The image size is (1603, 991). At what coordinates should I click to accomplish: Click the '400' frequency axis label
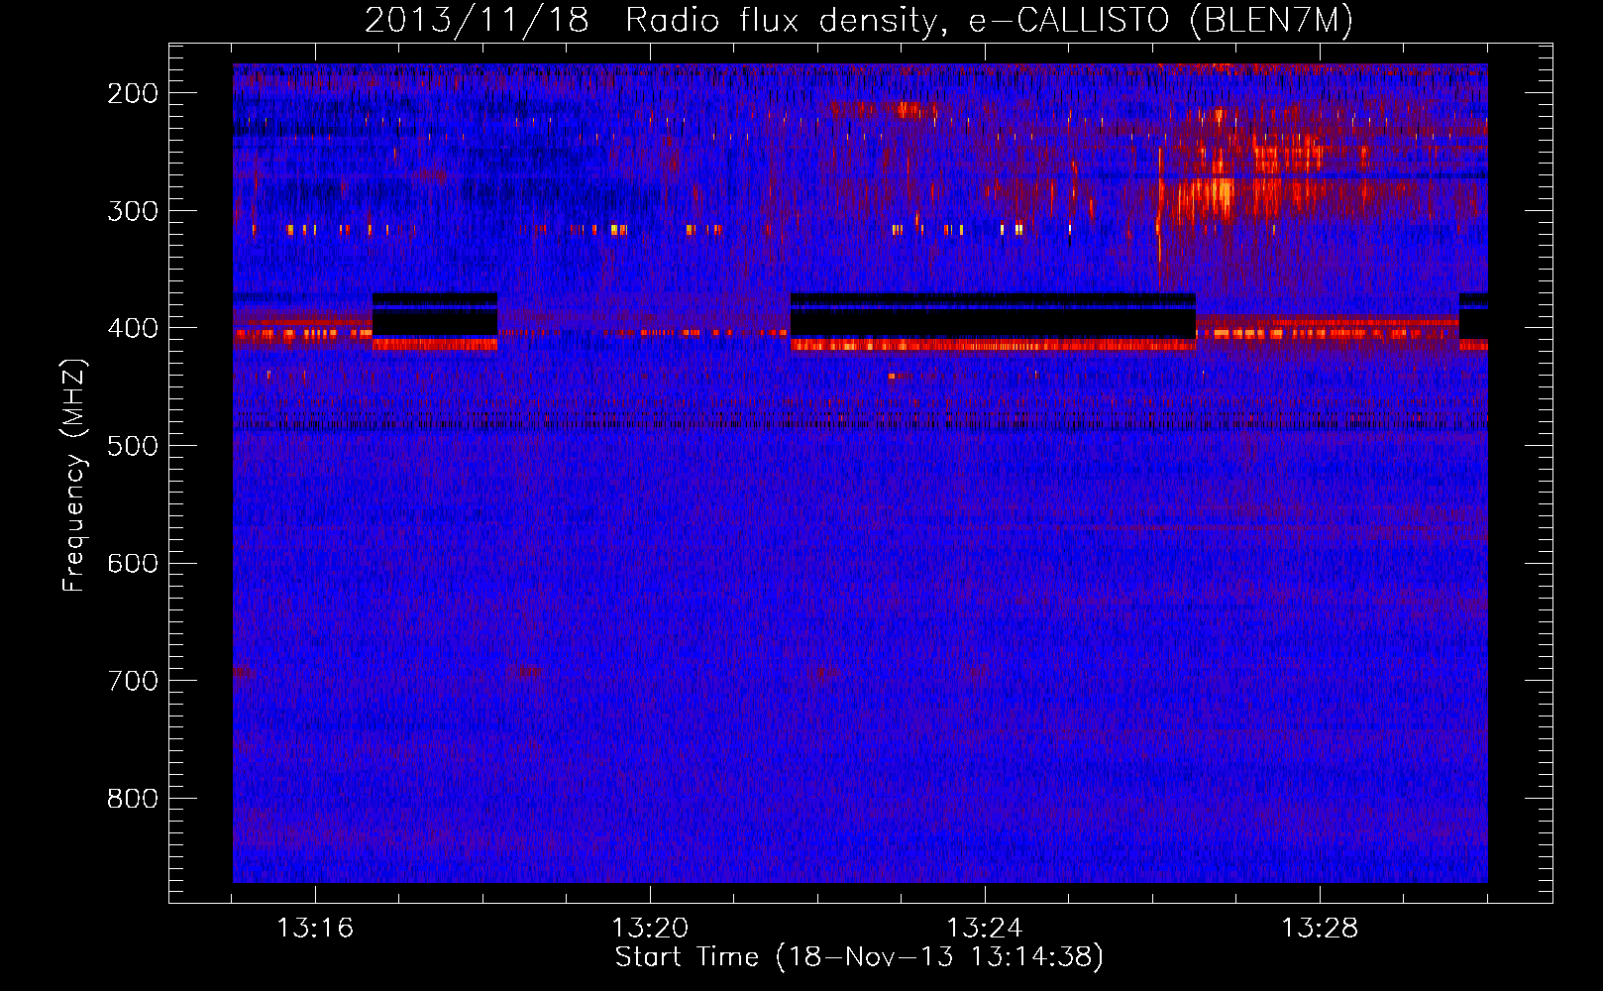point(133,328)
